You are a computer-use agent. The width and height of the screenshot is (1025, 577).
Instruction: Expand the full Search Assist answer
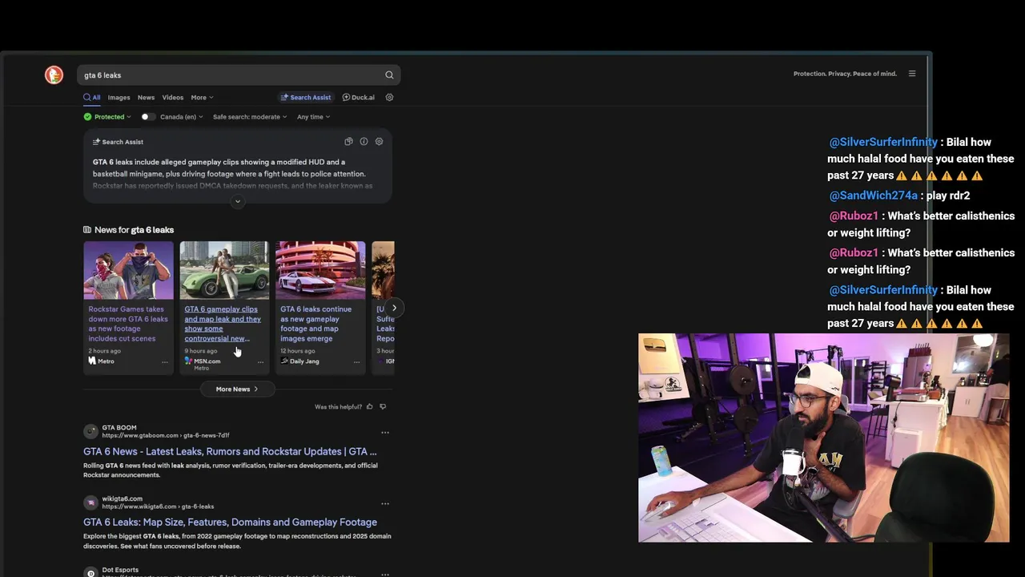[238, 201]
